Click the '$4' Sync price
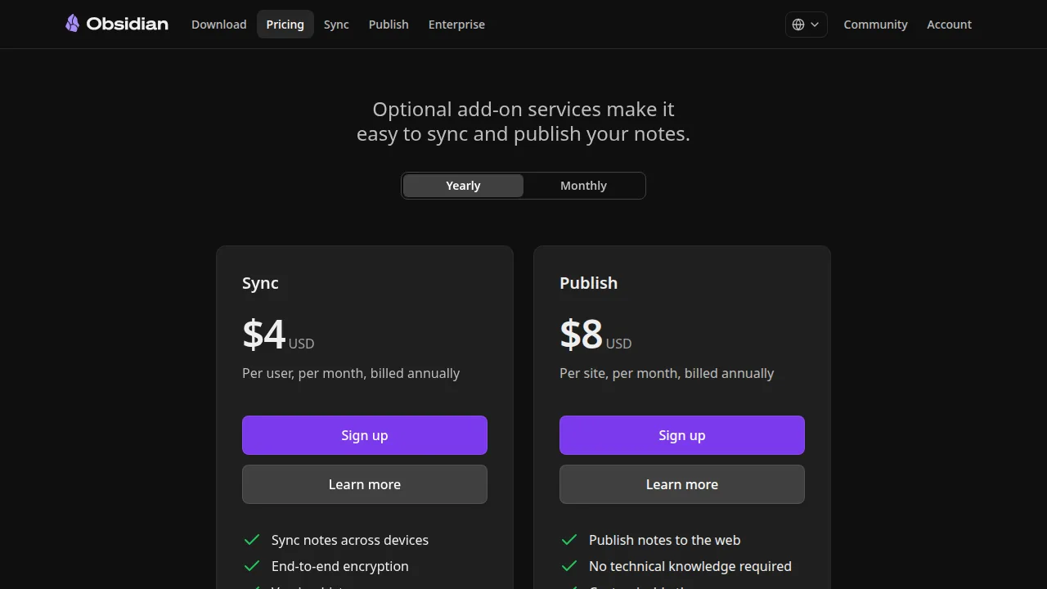The height and width of the screenshot is (589, 1047). pyautogui.click(x=263, y=334)
